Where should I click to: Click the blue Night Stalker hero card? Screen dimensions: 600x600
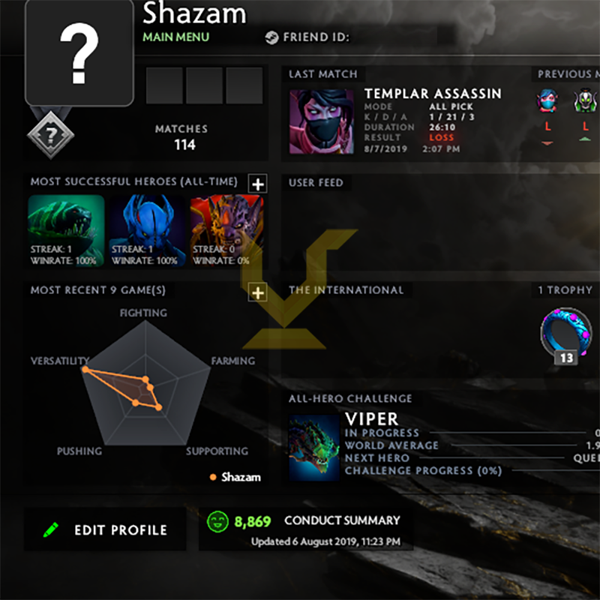[147, 230]
